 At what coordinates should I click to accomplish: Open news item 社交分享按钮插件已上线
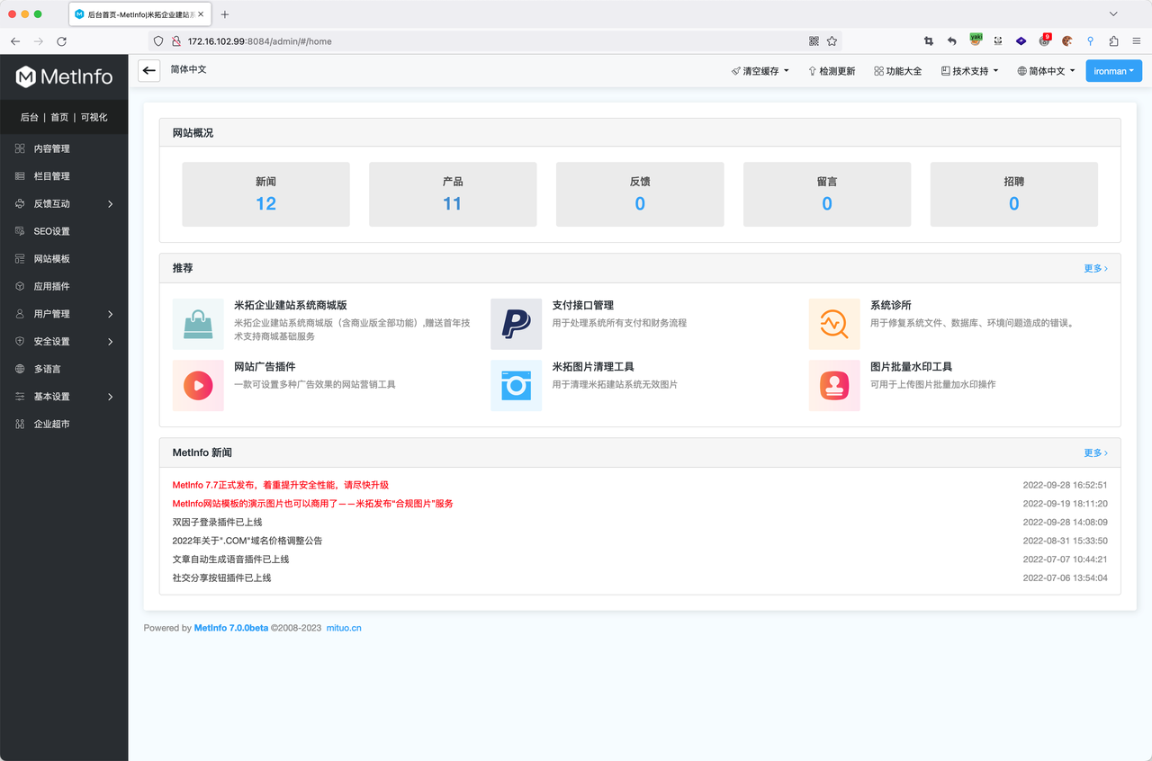(222, 577)
